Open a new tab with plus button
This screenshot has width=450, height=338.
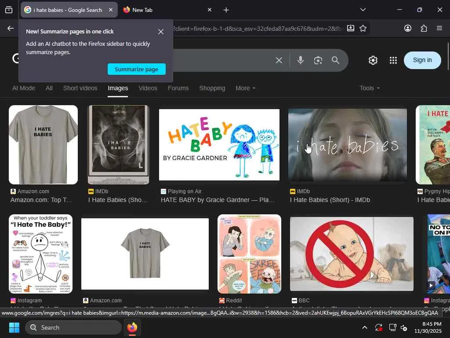(x=226, y=10)
